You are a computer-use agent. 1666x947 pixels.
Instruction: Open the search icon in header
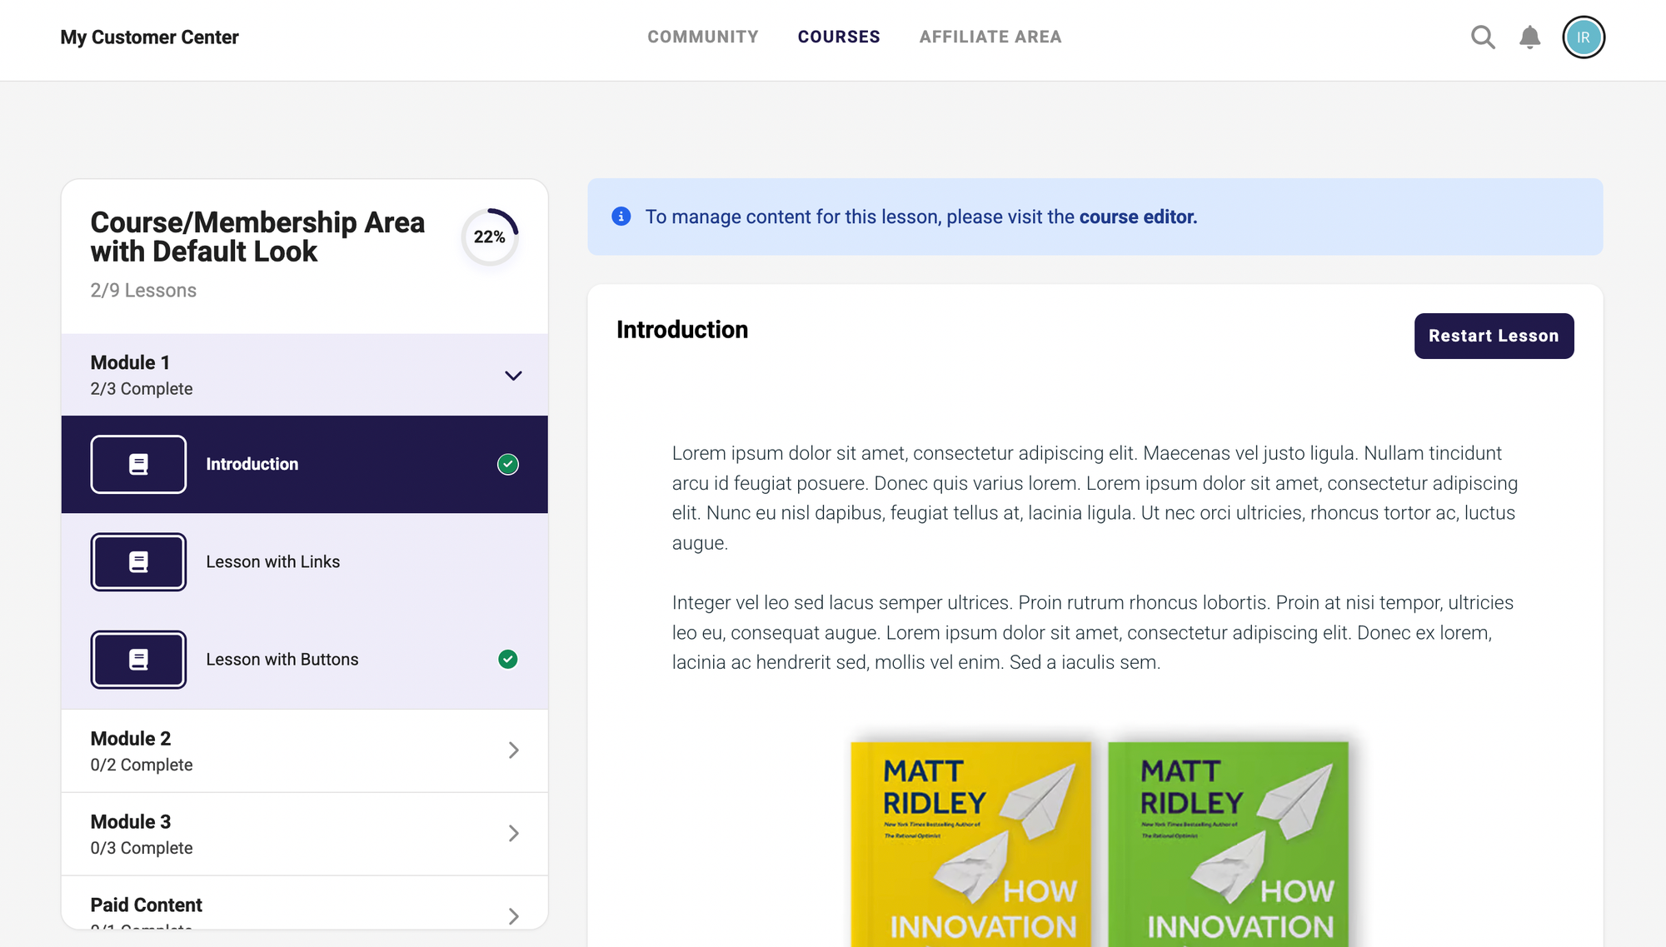[1483, 37]
